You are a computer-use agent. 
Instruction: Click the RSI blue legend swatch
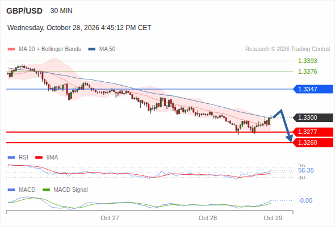click(x=11, y=158)
